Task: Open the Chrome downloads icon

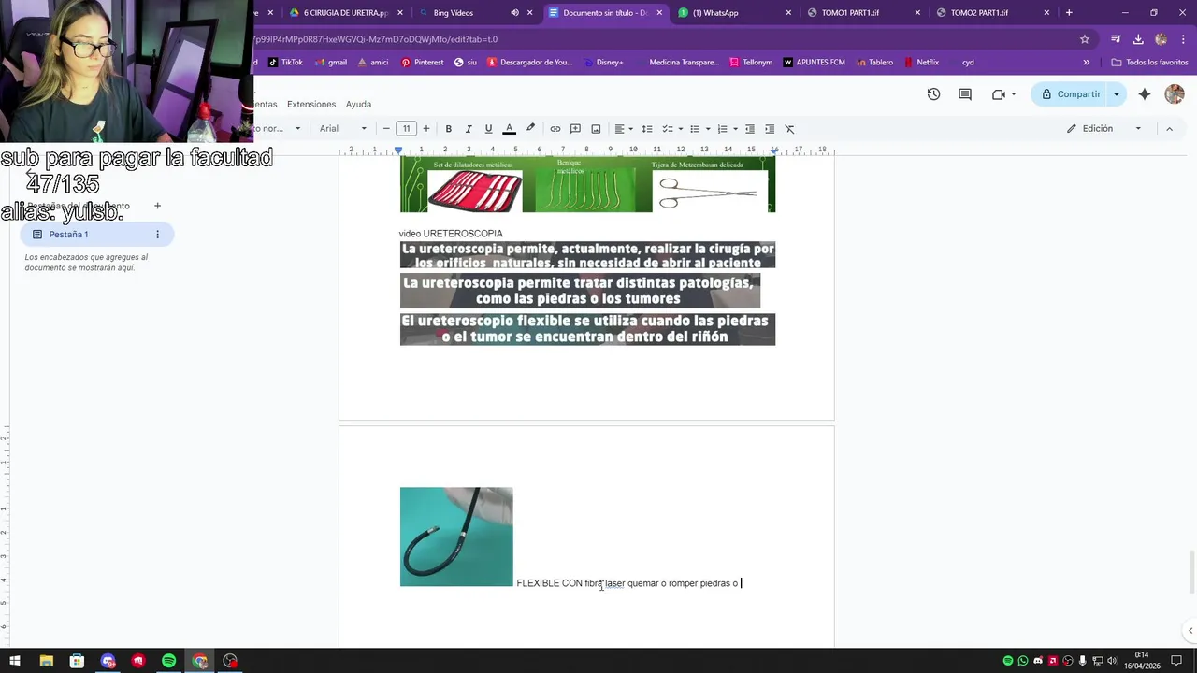Action: coord(1138,39)
